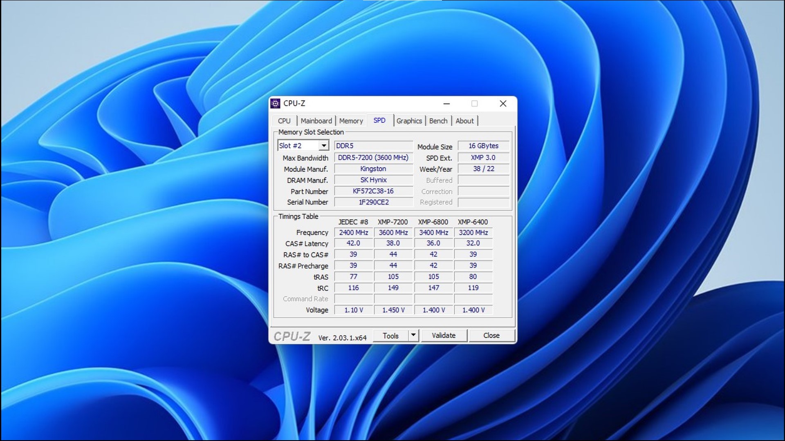Click the 16 GBytes module size value
The height and width of the screenshot is (441, 785).
pyautogui.click(x=484, y=146)
